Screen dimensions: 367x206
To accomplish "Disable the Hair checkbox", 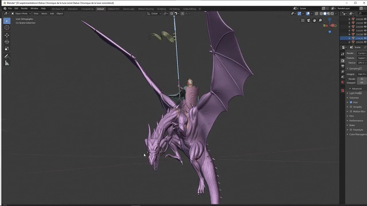I will point(351,102).
